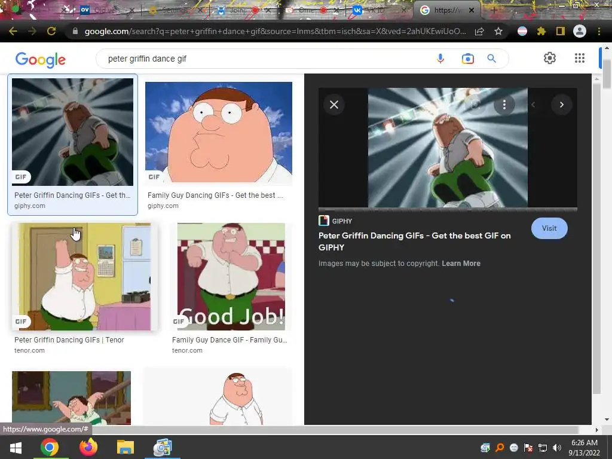Image resolution: width=612 pixels, height=459 pixels.
Task: Switch to the Settings tab
Action: click(175, 10)
